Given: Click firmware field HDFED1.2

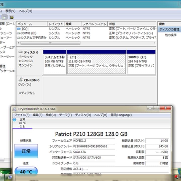Looking at the screenshot, I should click(x=94, y=141).
